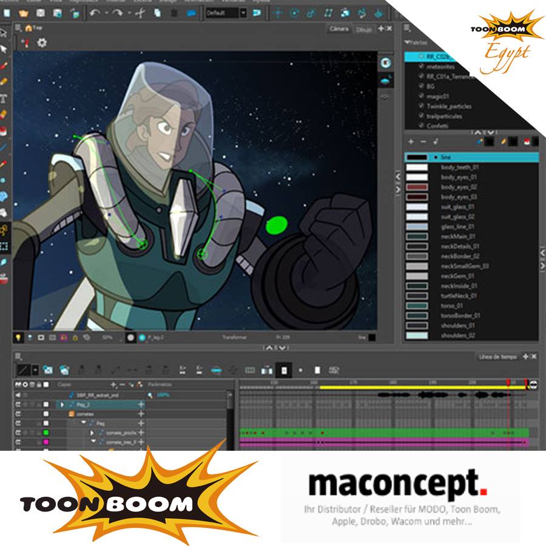Toggle the Confetti palette checkbox
The image size is (546, 546).
422,126
